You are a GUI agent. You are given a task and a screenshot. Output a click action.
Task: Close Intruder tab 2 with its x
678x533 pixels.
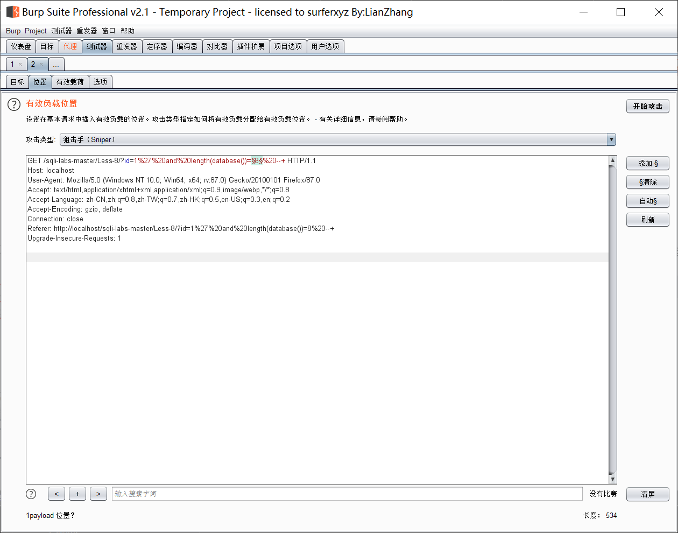[x=41, y=65]
